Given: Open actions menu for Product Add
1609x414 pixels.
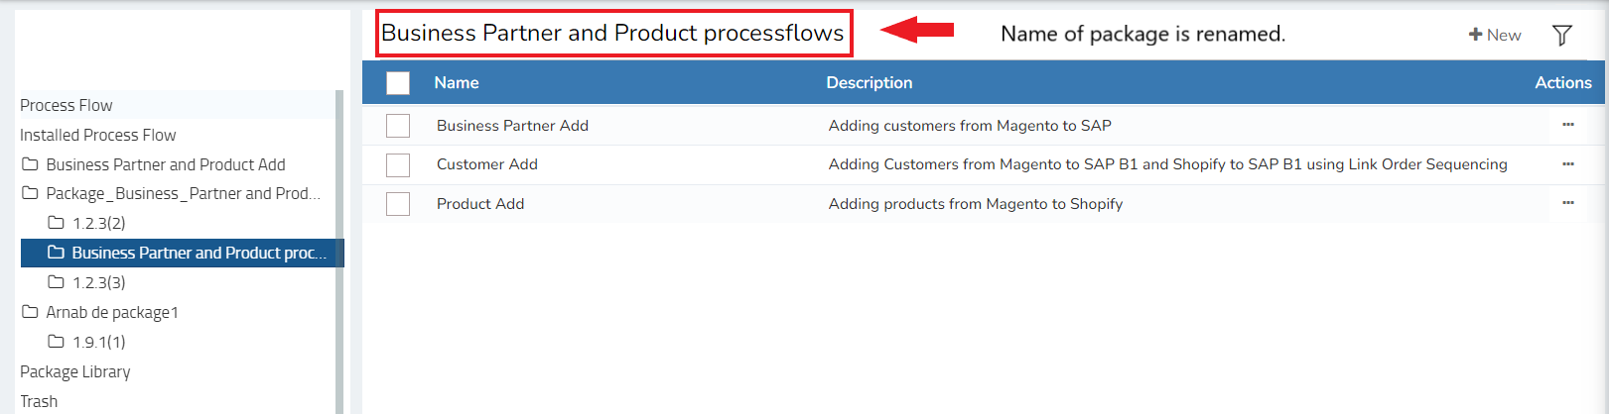Looking at the screenshot, I should pyautogui.click(x=1567, y=203).
